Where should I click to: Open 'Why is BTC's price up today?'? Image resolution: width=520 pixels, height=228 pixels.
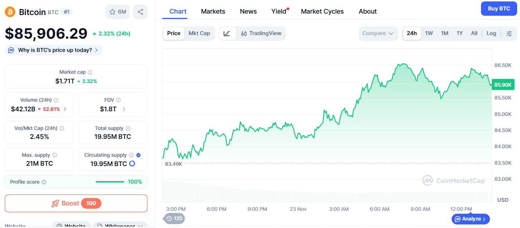pyautogui.click(x=54, y=50)
